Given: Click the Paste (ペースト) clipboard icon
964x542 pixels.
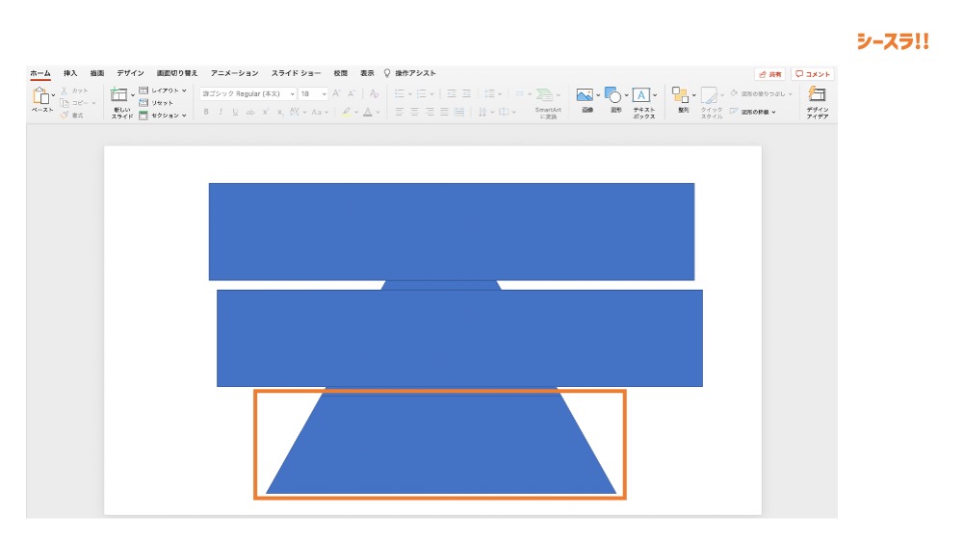Looking at the screenshot, I should [x=41, y=96].
